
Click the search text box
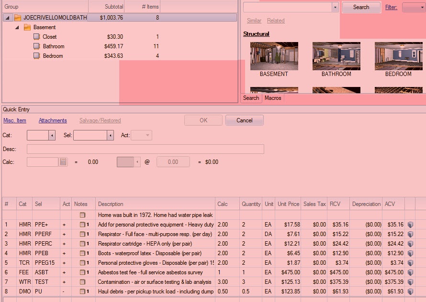tap(288, 7)
